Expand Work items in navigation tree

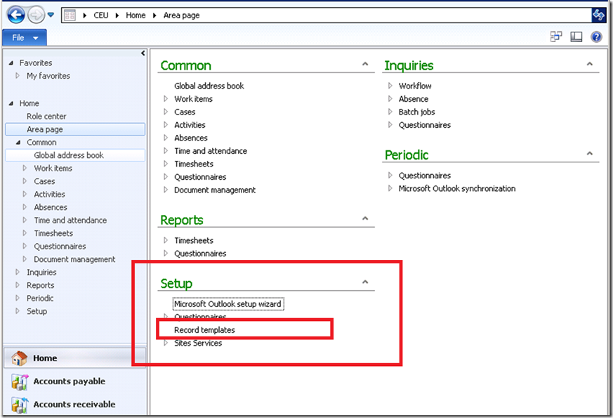pos(25,169)
